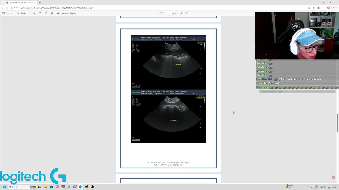
Task: Go back to previous page in browser
Action: (3, 8)
